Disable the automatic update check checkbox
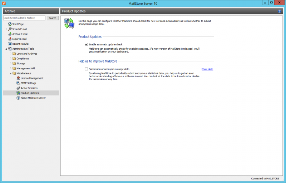The image size is (286, 183). 87,44
